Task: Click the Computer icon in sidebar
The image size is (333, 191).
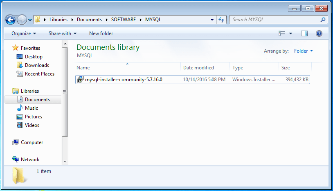Action: pyautogui.click(x=15, y=142)
